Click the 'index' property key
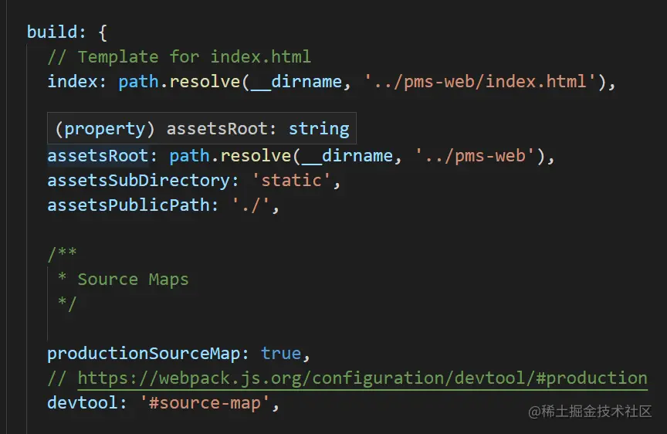667x434 pixels. point(73,82)
